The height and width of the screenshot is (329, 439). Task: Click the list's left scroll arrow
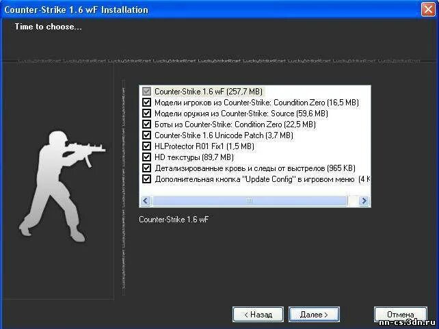click(x=146, y=201)
